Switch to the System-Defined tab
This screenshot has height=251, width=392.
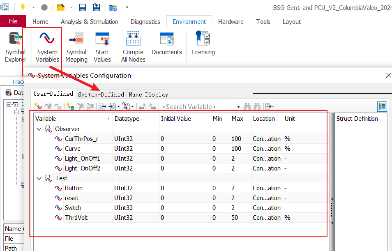coord(101,94)
